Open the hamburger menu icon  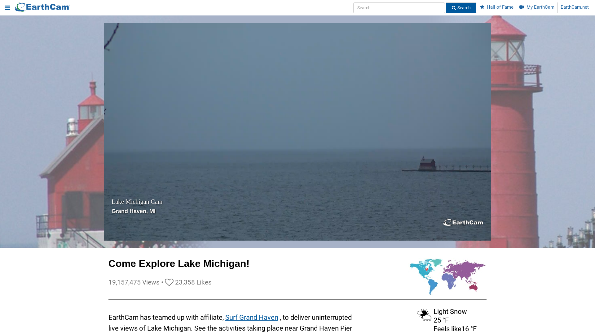point(7,8)
